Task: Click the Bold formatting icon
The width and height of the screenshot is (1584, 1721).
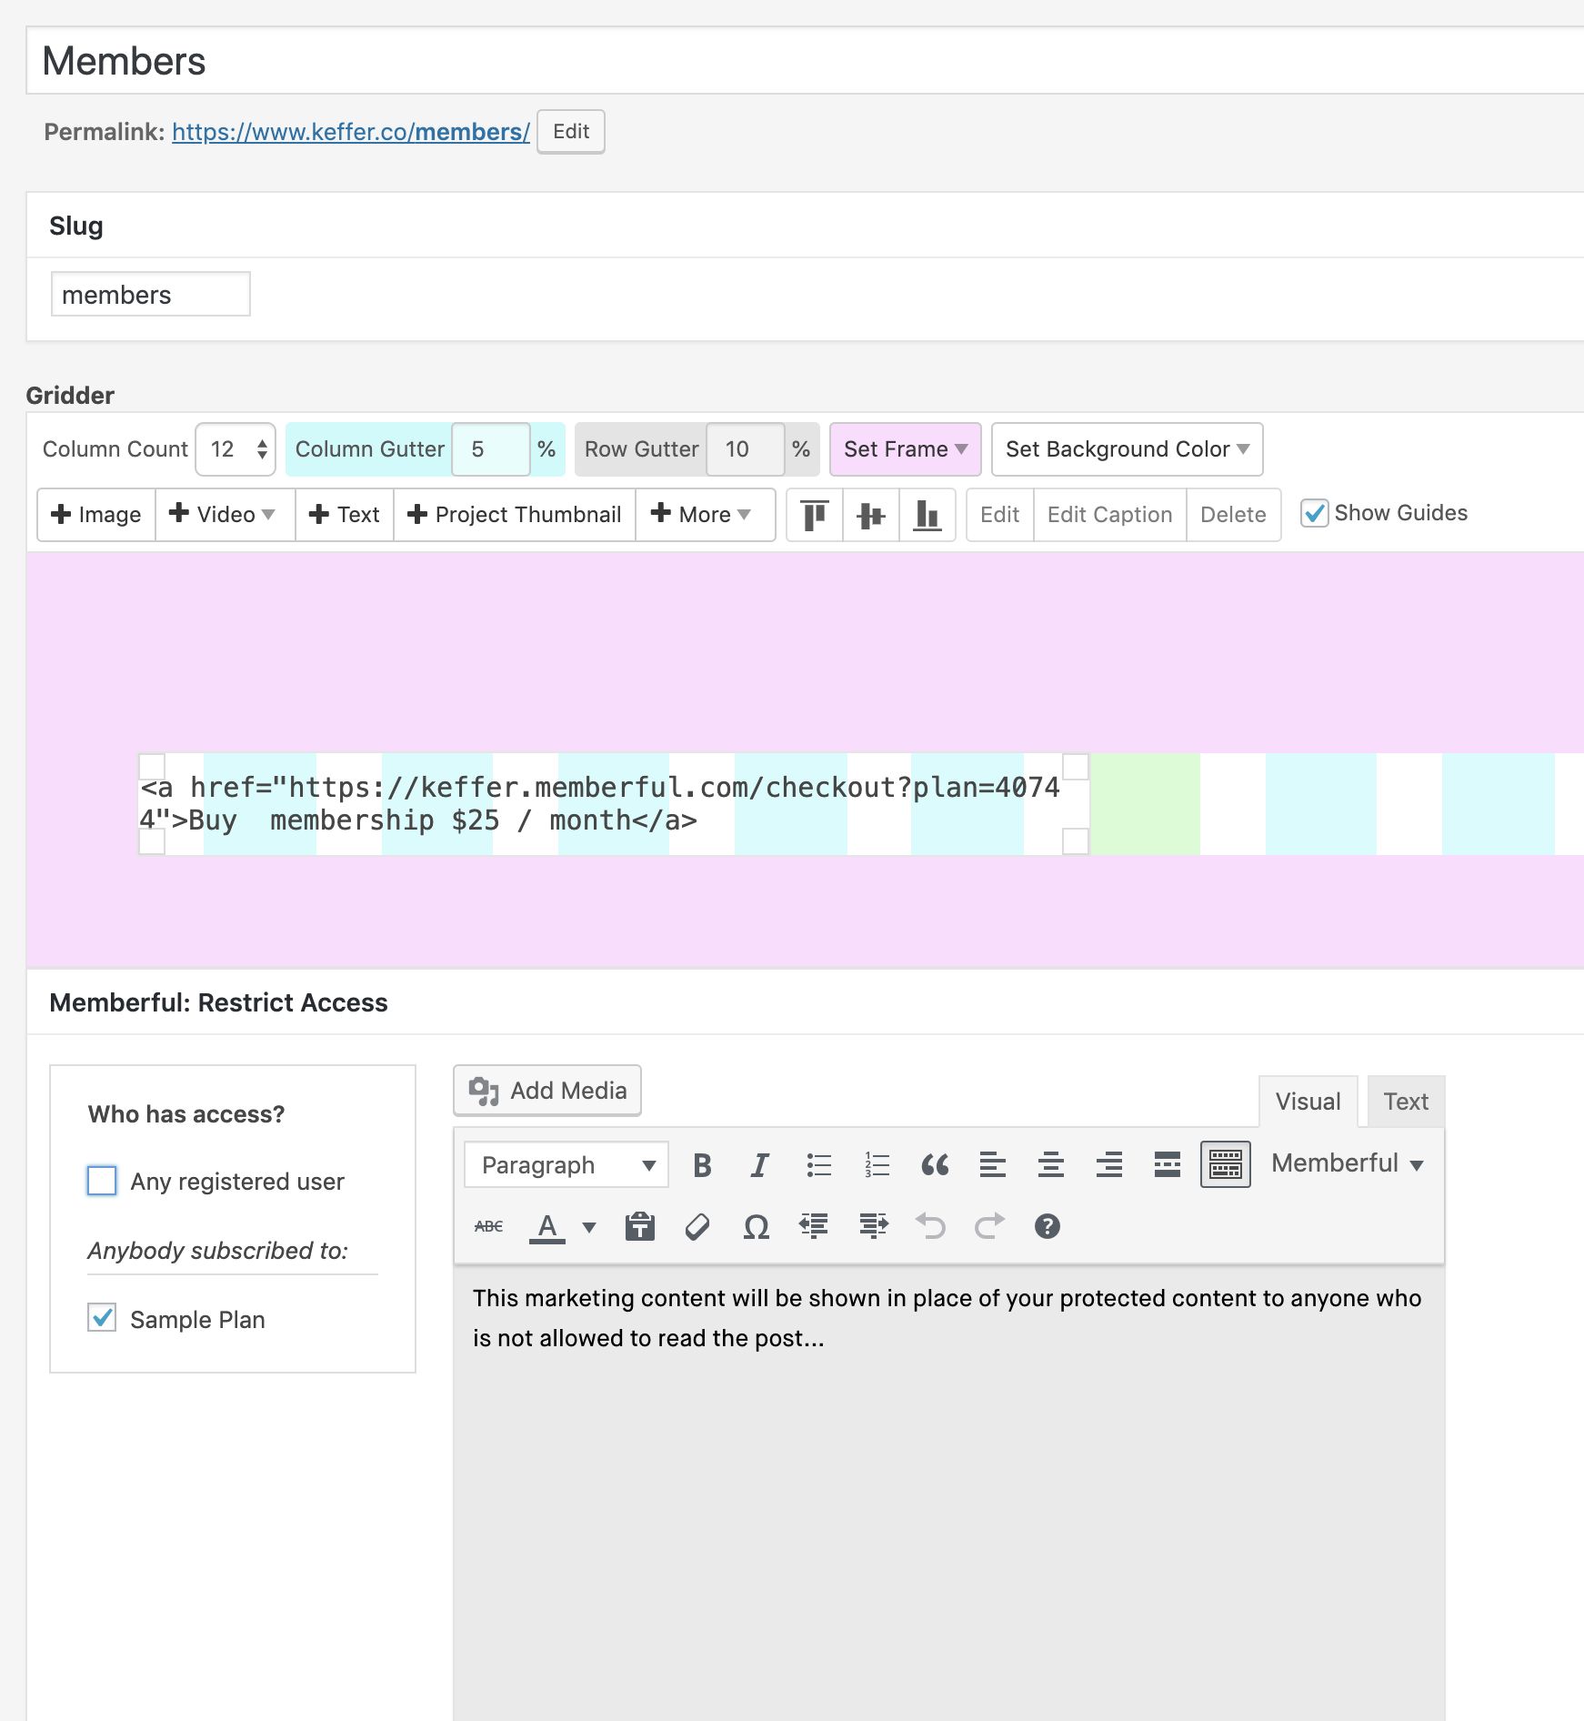Action: pos(702,1165)
